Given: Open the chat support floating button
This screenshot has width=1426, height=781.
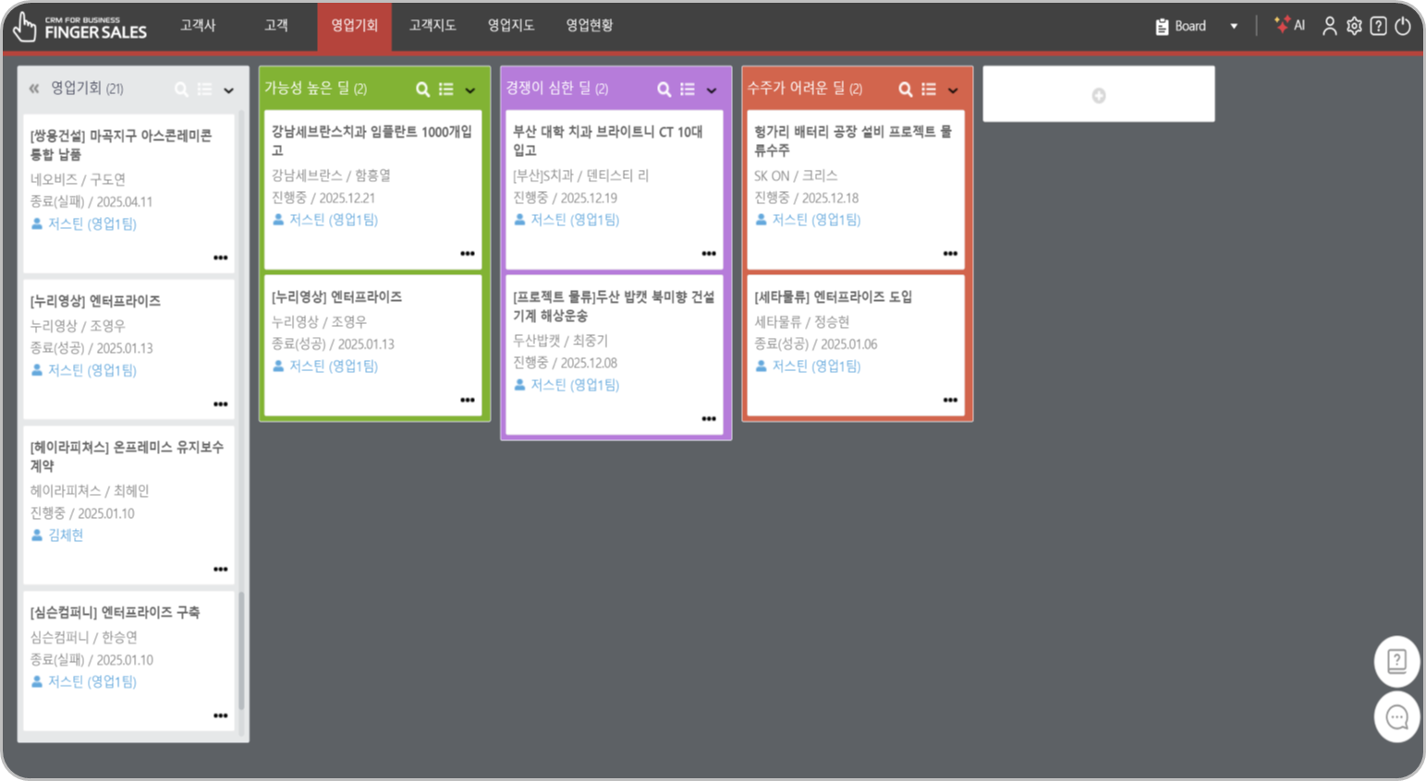Looking at the screenshot, I should coord(1396,716).
